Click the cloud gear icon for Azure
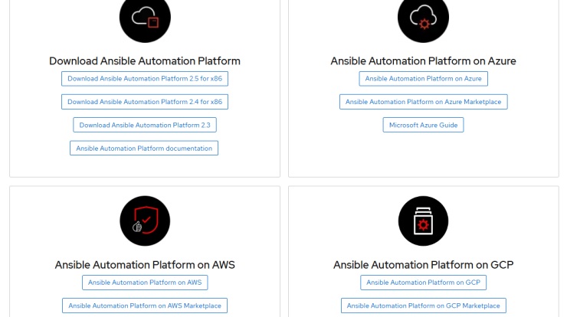Screen dimensions: 567x317 pyautogui.click(x=423, y=18)
